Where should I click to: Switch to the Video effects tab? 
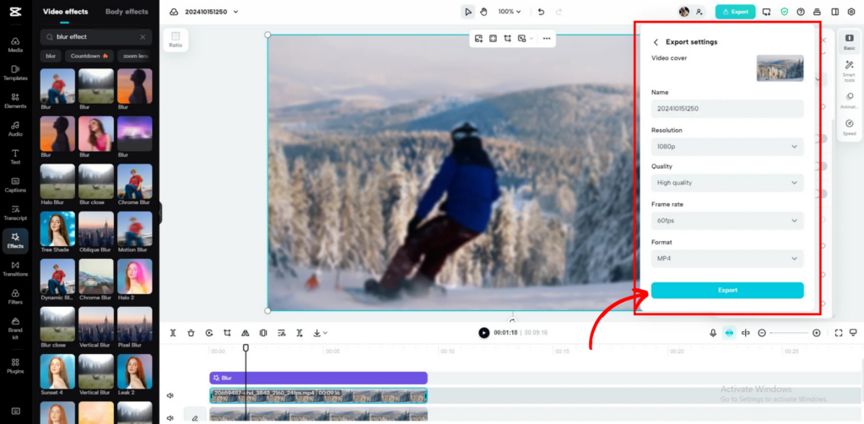pyautogui.click(x=65, y=12)
